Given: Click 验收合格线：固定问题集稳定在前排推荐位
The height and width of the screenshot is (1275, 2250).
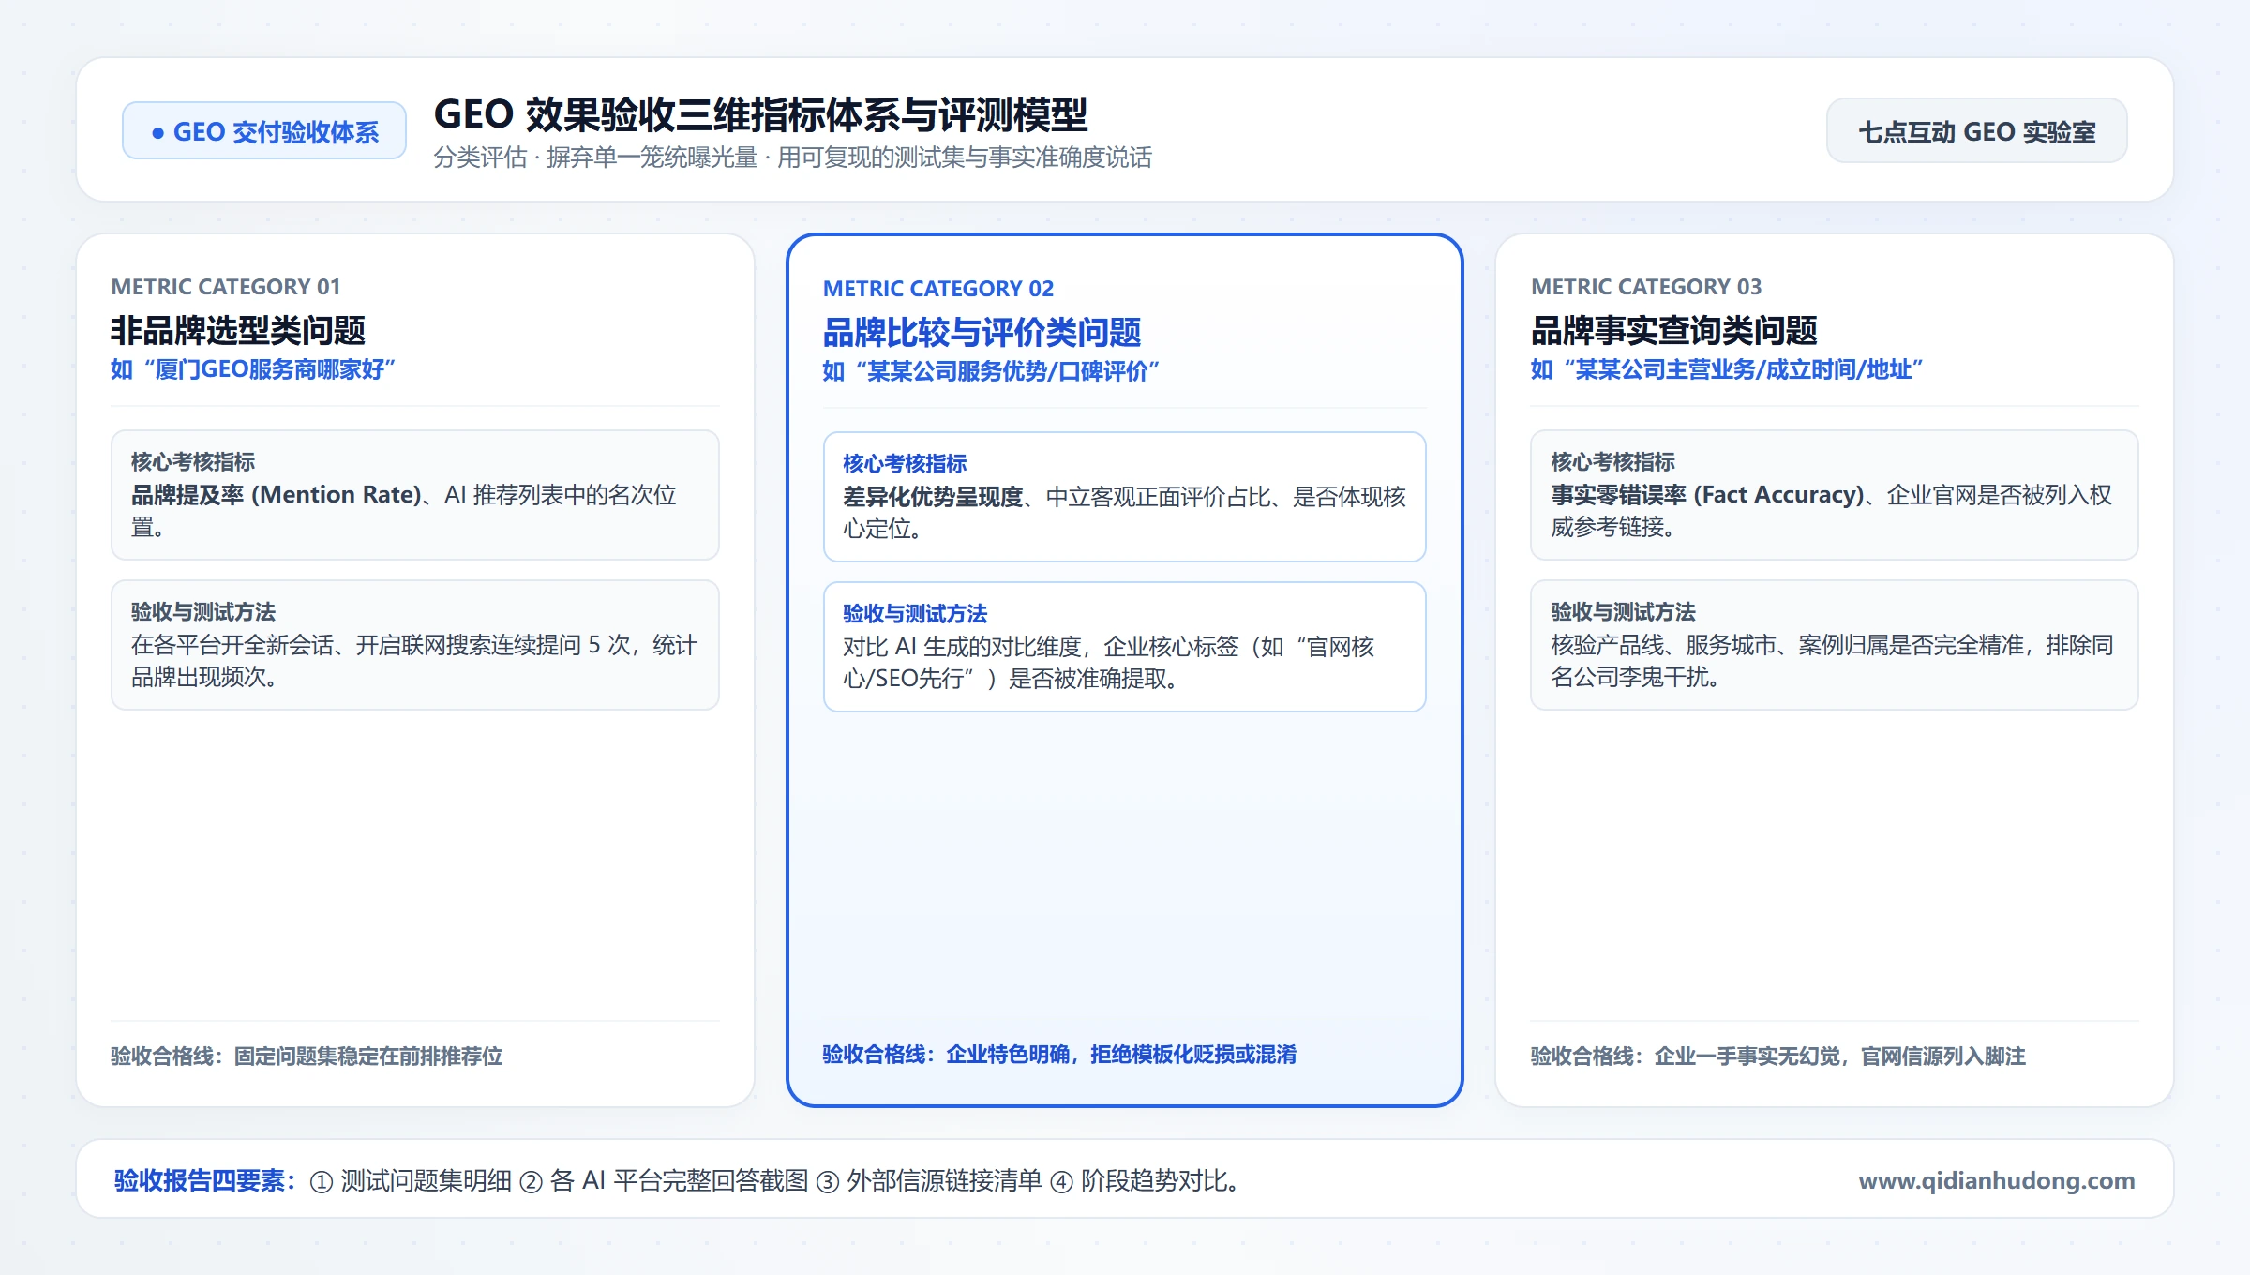Looking at the screenshot, I should [307, 1057].
